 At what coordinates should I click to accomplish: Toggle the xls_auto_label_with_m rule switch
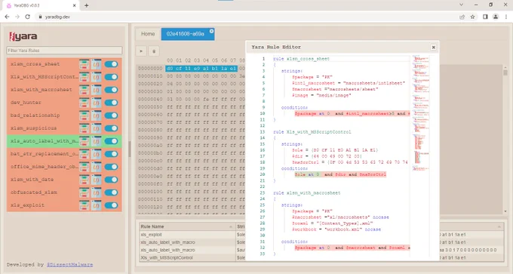(111, 141)
